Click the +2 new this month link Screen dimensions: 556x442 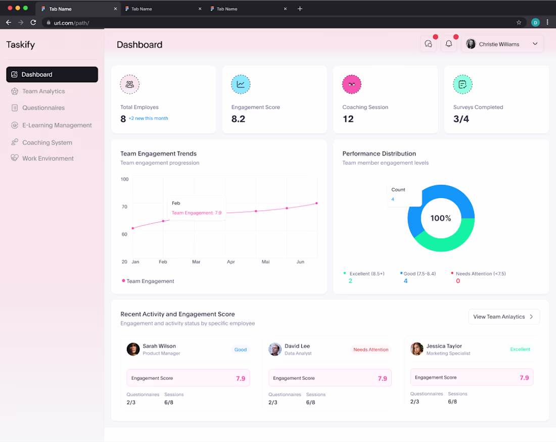(x=148, y=118)
